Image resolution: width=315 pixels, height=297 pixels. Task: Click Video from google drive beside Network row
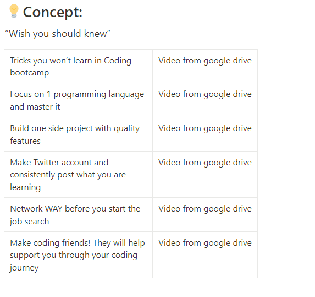tap(205, 209)
